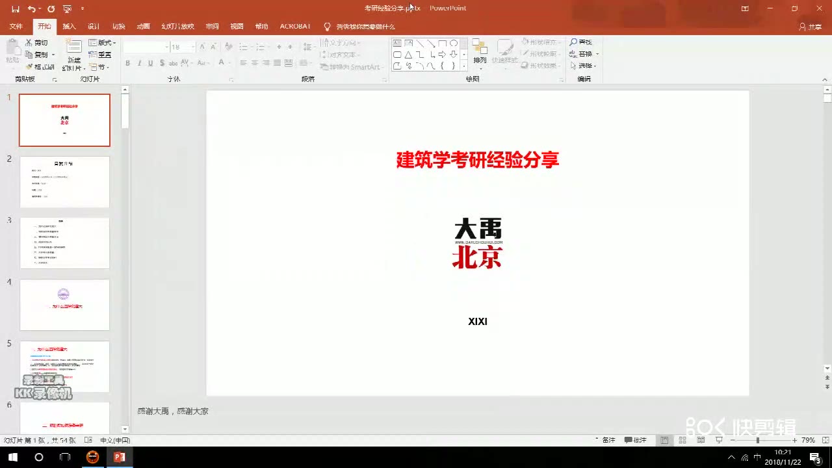Image resolution: width=832 pixels, height=468 pixels.
Task: Start slideshow from quick access toolbar icon
Action: [x=67, y=8]
